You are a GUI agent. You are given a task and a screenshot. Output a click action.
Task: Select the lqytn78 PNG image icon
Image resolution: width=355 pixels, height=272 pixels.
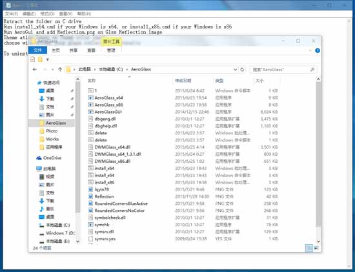(90, 189)
